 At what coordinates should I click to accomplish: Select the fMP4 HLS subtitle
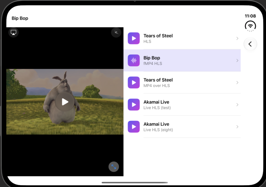pos(153,63)
